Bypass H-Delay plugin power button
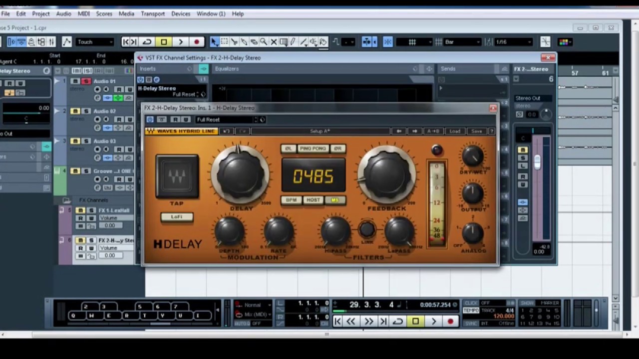Viewport: 639px width, 359px height. pos(150,120)
